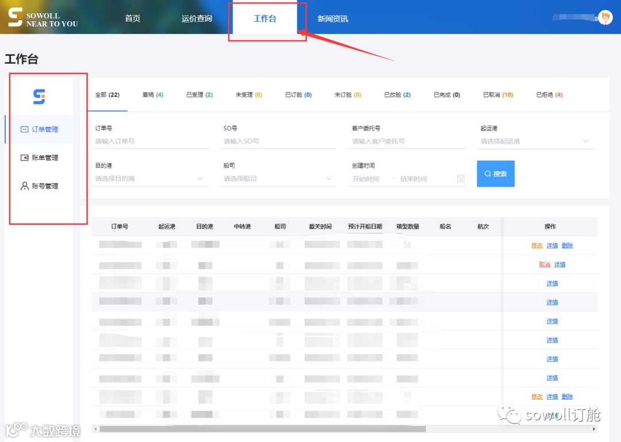Click 中转港 column header
621x442 pixels.
(x=242, y=226)
